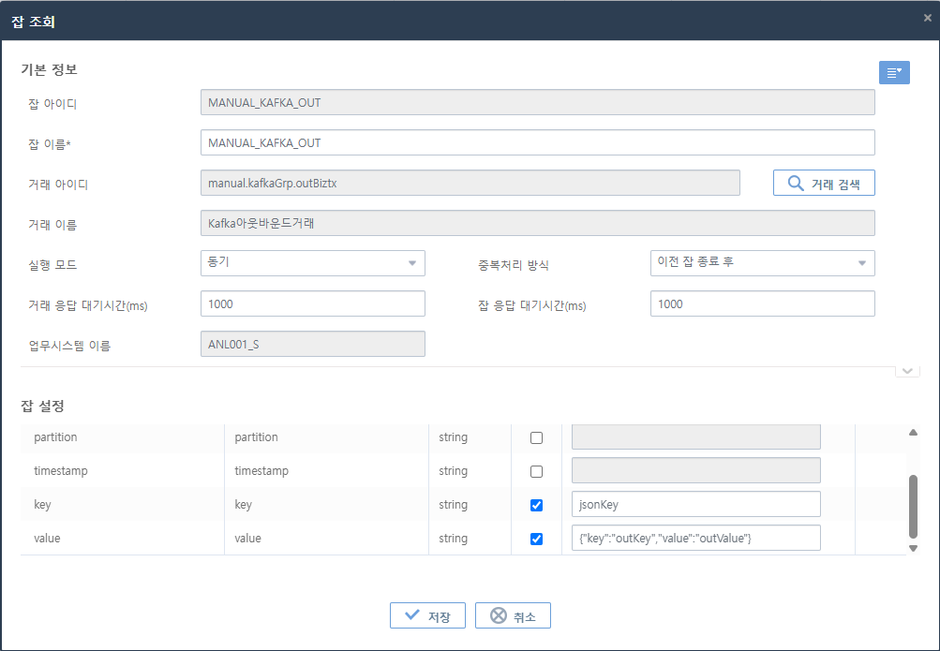This screenshot has width=940, height=651.
Task: Click the key value field containing jsonKey
Action: [x=695, y=504]
